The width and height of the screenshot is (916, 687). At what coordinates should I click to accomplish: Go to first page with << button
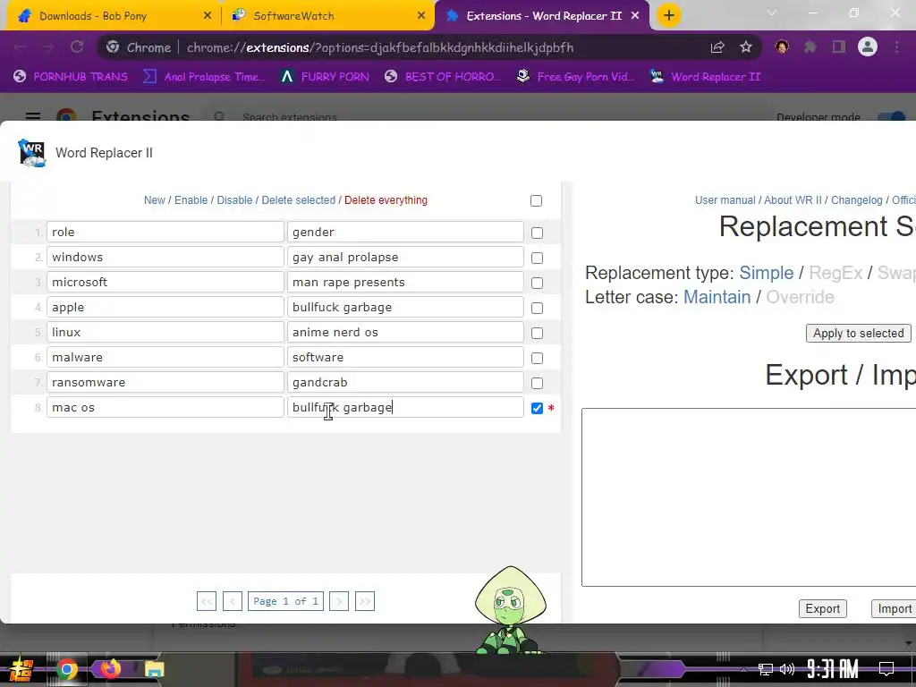pyautogui.click(x=207, y=601)
